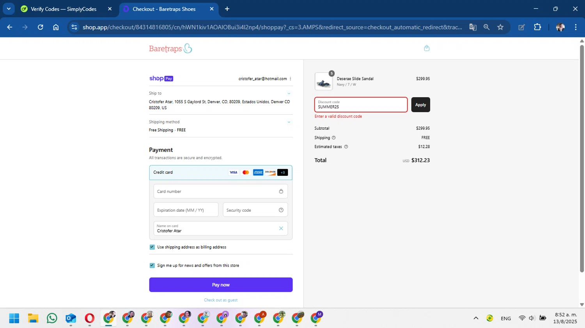This screenshot has width=585, height=328.
Task: Open account options menu beside email
Action: (x=291, y=79)
